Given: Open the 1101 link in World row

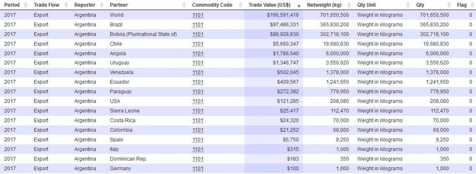Looking at the screenshot, I should [x=197, y=15].
